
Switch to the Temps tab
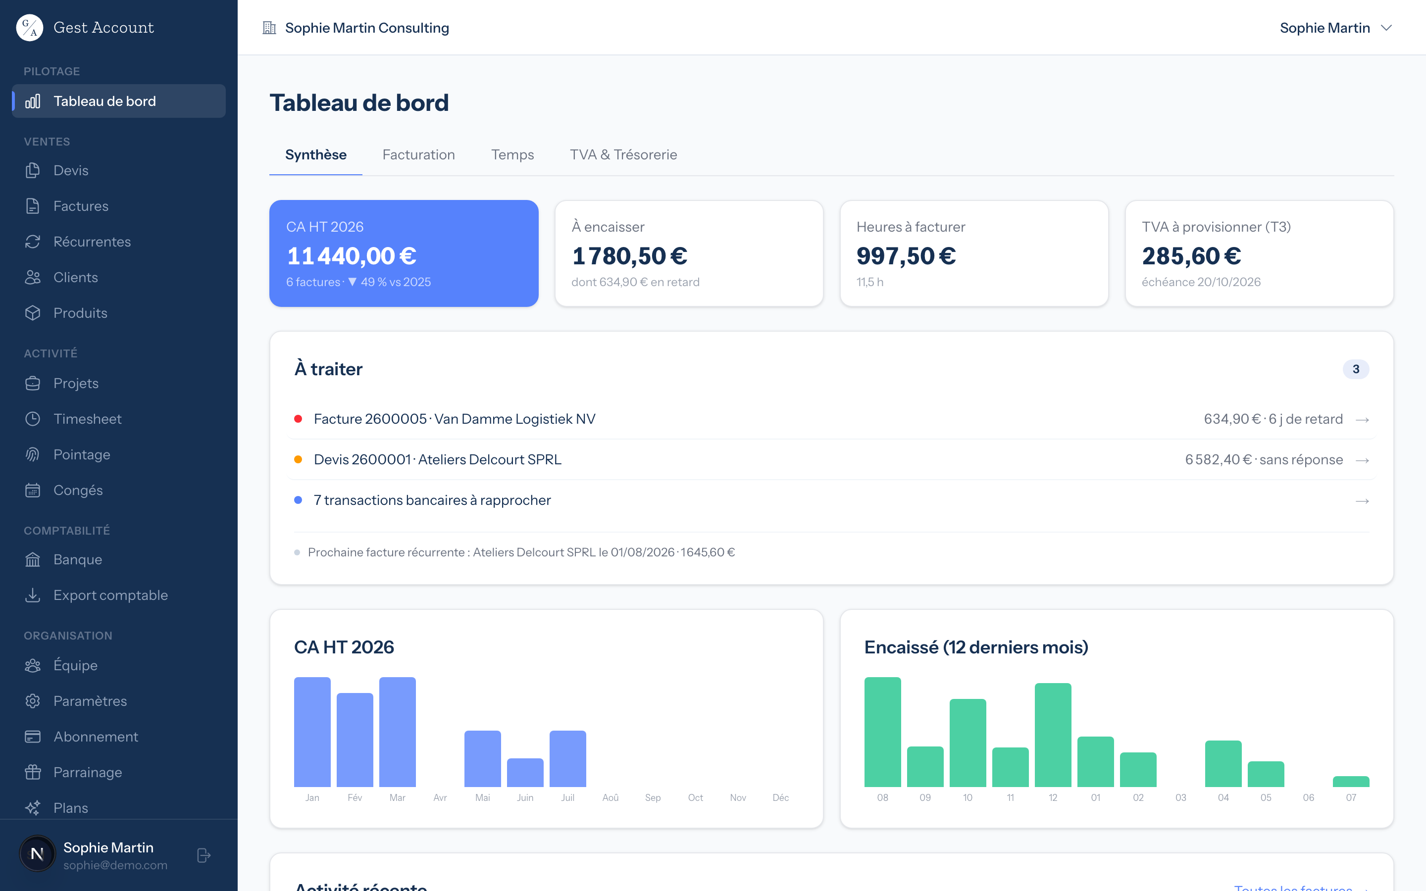512,154
